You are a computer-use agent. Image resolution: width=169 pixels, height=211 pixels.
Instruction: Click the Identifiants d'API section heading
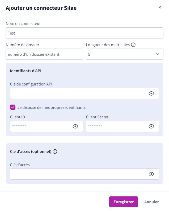click(26, 71)
